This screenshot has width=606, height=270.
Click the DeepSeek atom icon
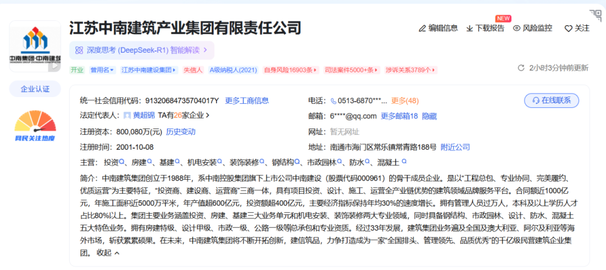(x=79, y=50)
